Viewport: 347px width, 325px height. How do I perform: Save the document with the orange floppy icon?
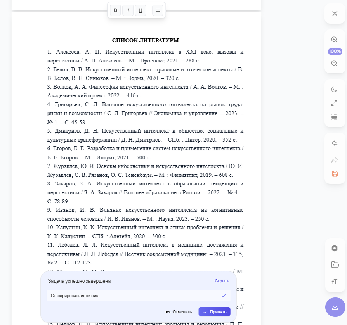pyautogui.click(x=335, y=174)
